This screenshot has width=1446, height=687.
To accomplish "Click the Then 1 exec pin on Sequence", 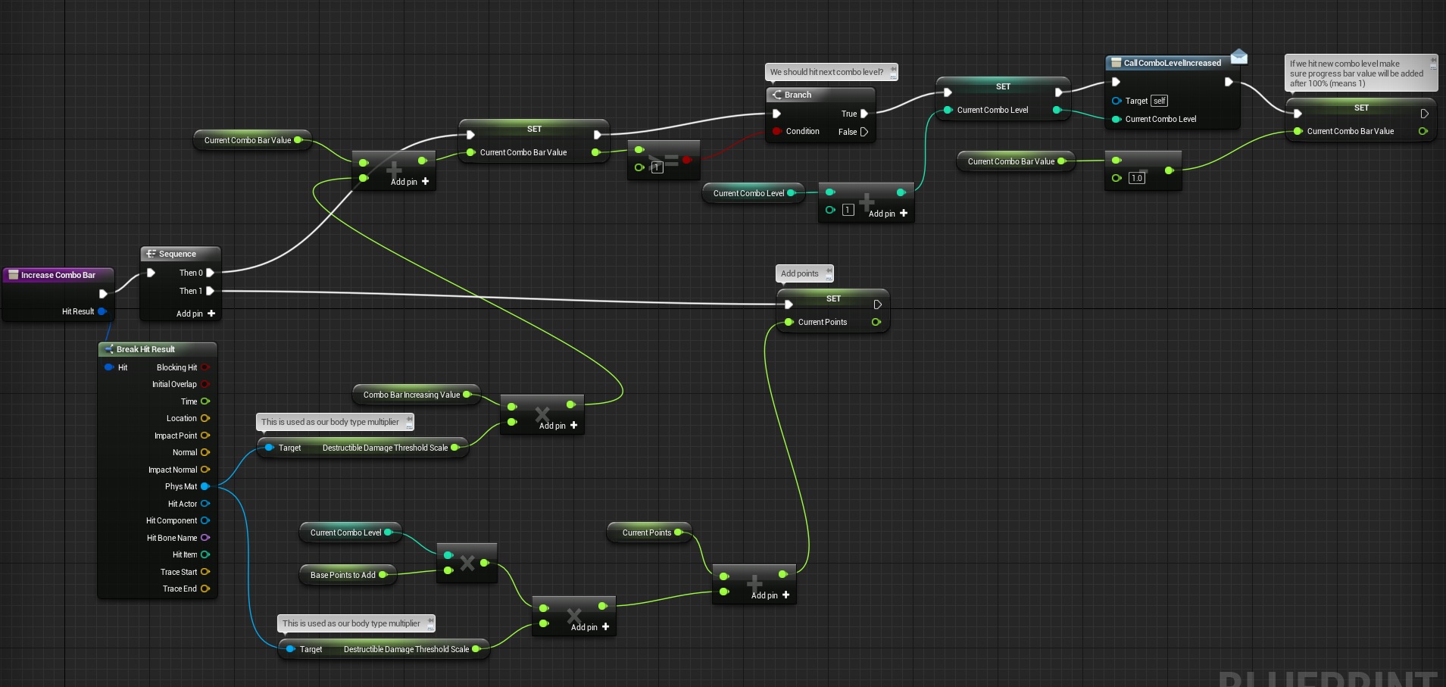I will pyautogui.click(x=211, y=291).
